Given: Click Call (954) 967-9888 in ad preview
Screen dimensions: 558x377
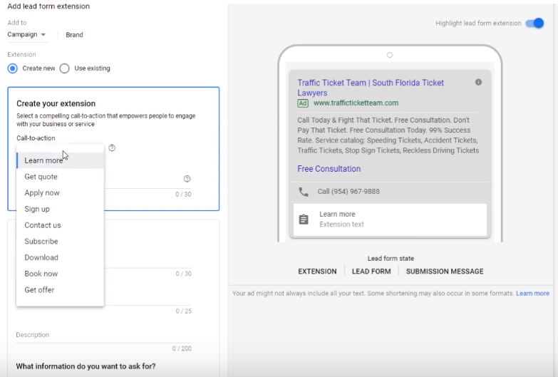Looking at the screenshot, I should pyautogui.click(x=348, y=192).
